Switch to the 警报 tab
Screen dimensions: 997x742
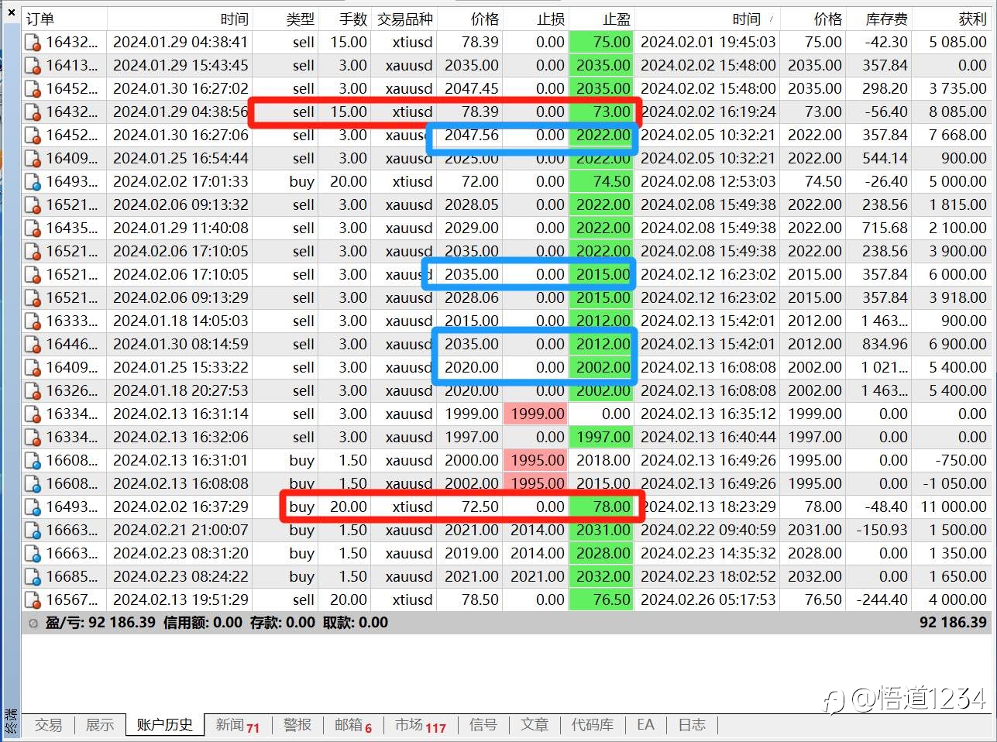(297, 725)
